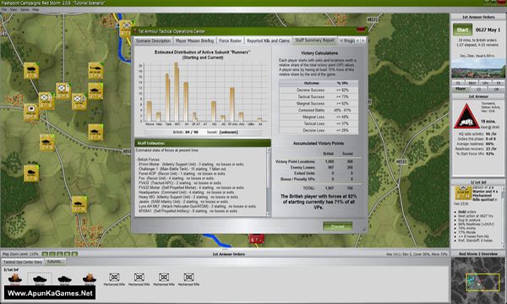507x304 pixels.
Task: Click the Challenger 1 Main Battle Tank line
Action: click(183, 169)
